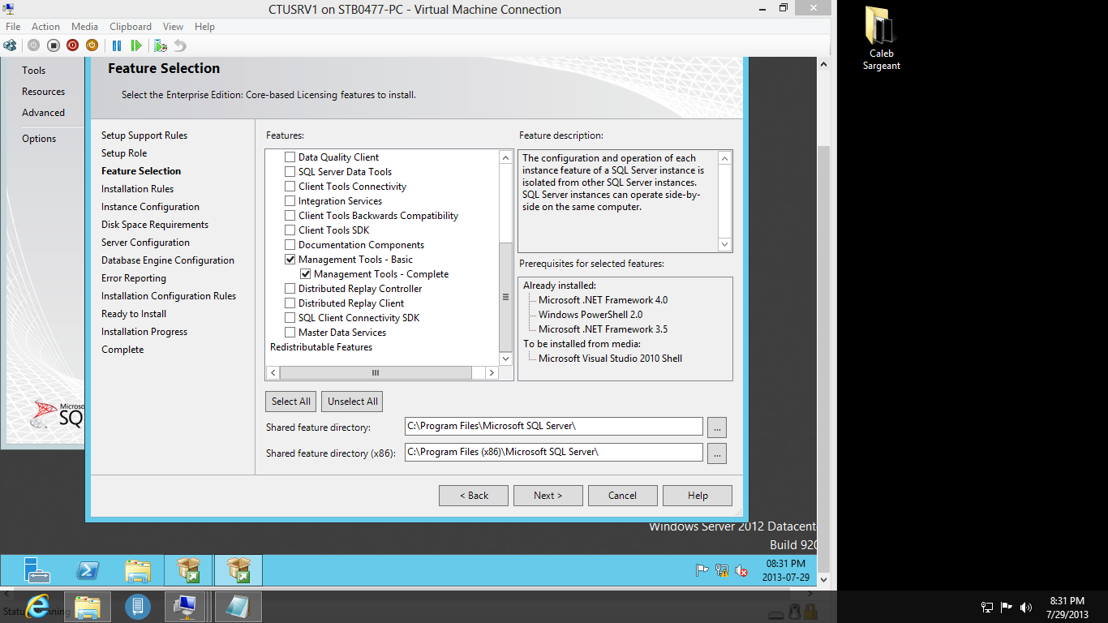
Task: Check Client Tools Backwards Compatibility
Action: 290,216
